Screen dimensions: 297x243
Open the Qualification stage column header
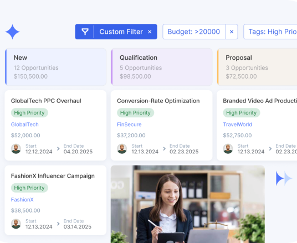162,67
